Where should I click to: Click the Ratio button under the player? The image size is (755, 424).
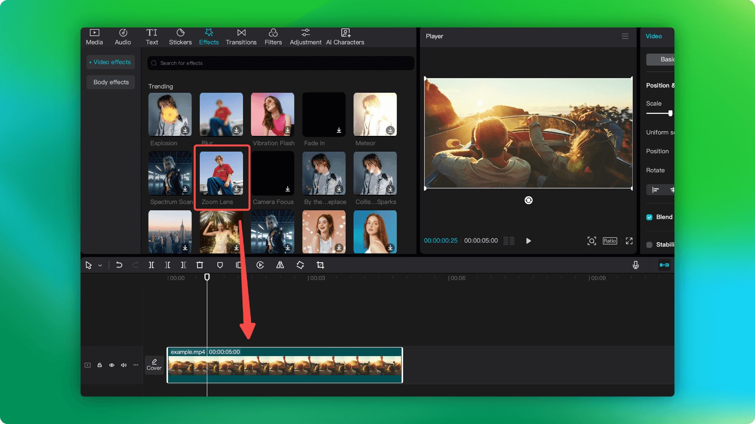[609, 241]
